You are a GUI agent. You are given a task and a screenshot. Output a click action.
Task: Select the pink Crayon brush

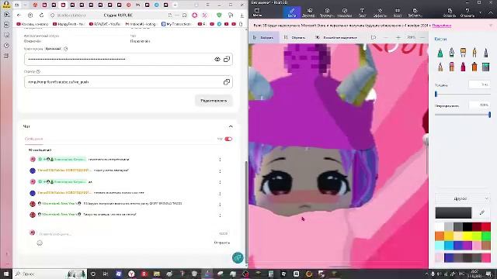(x=463, y=67)
